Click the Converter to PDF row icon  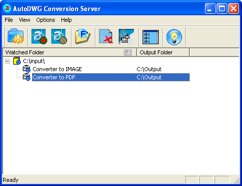pos(26,77)
